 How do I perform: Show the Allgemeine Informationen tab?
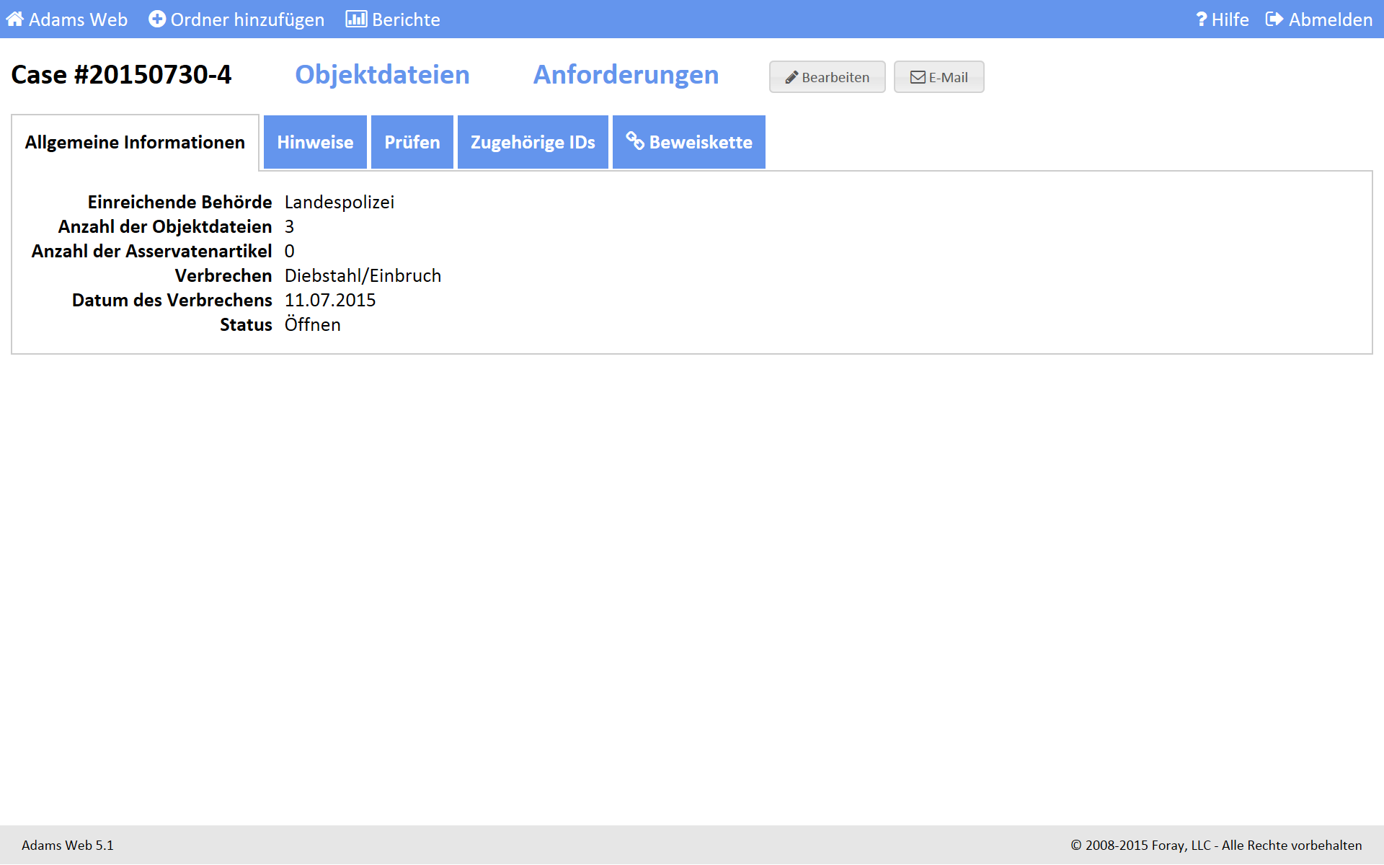click(135, 143)
